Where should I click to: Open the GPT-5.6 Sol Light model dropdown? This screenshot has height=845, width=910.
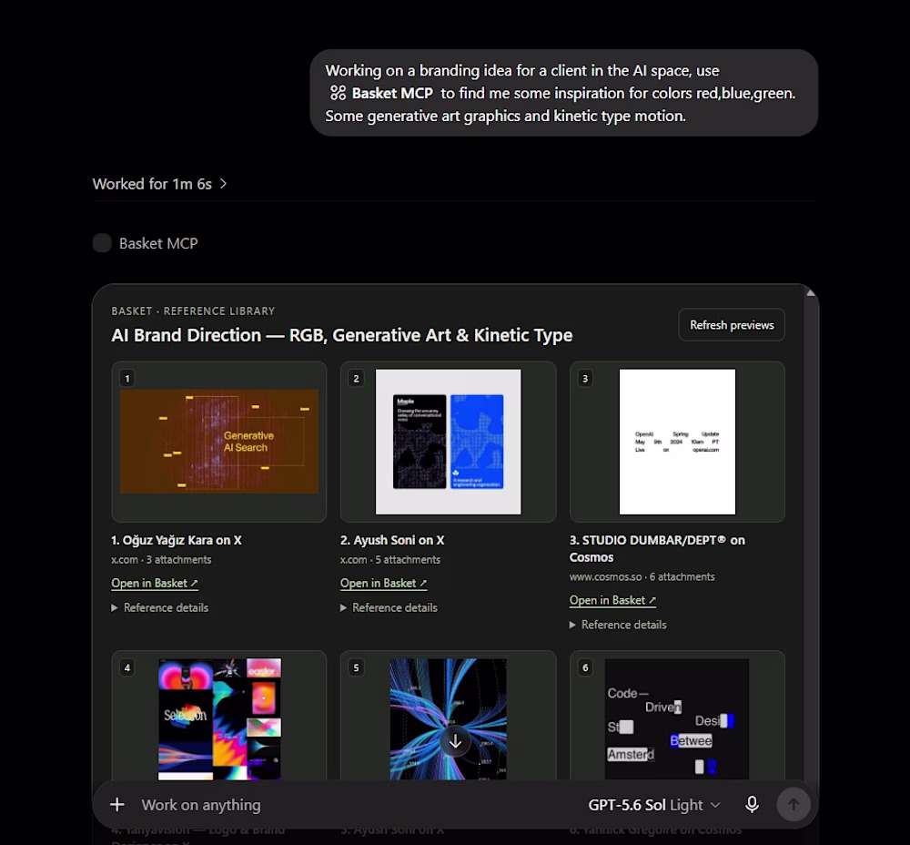[654, 805]
